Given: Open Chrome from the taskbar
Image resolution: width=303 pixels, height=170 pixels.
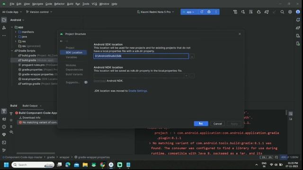Looking at the screenshot, I should pos(102,165).
